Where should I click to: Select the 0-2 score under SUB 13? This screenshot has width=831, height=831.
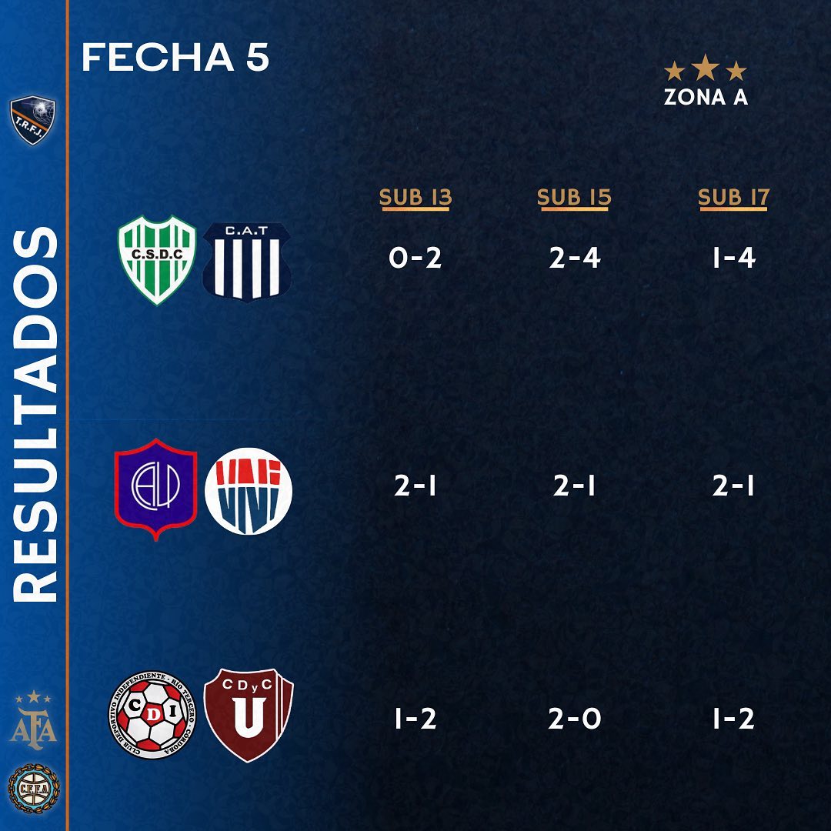[x=415, y=259]
